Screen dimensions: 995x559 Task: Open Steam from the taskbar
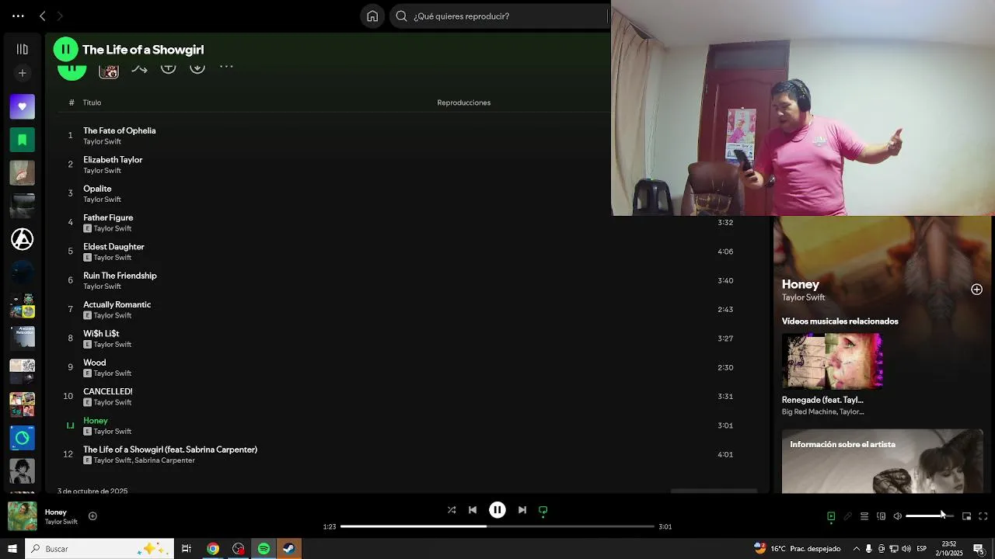tap(288, 549)
